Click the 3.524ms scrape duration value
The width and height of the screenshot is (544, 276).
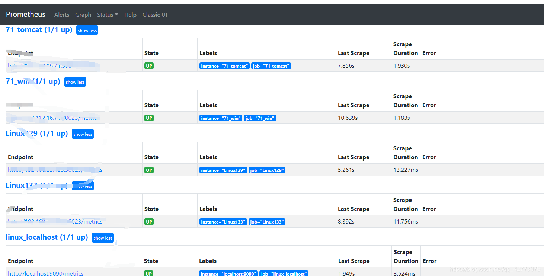pos(404,273)
